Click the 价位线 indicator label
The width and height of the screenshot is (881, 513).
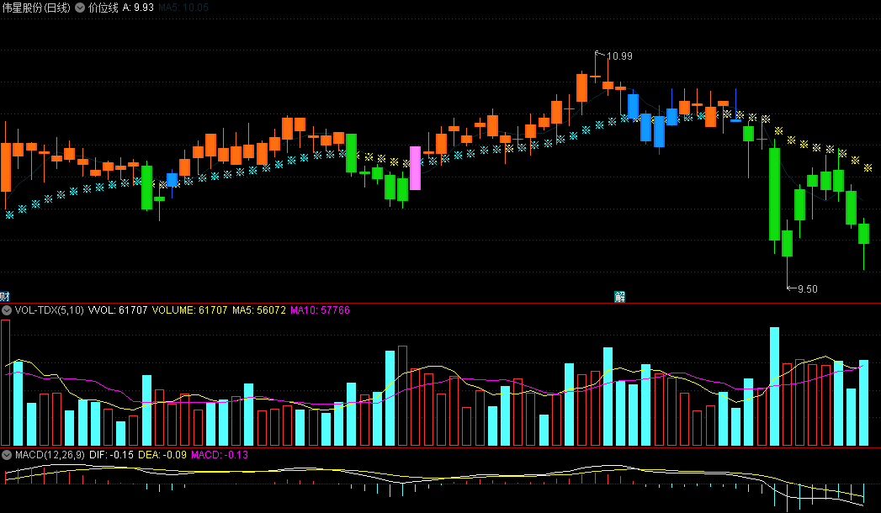coord(103,8)
